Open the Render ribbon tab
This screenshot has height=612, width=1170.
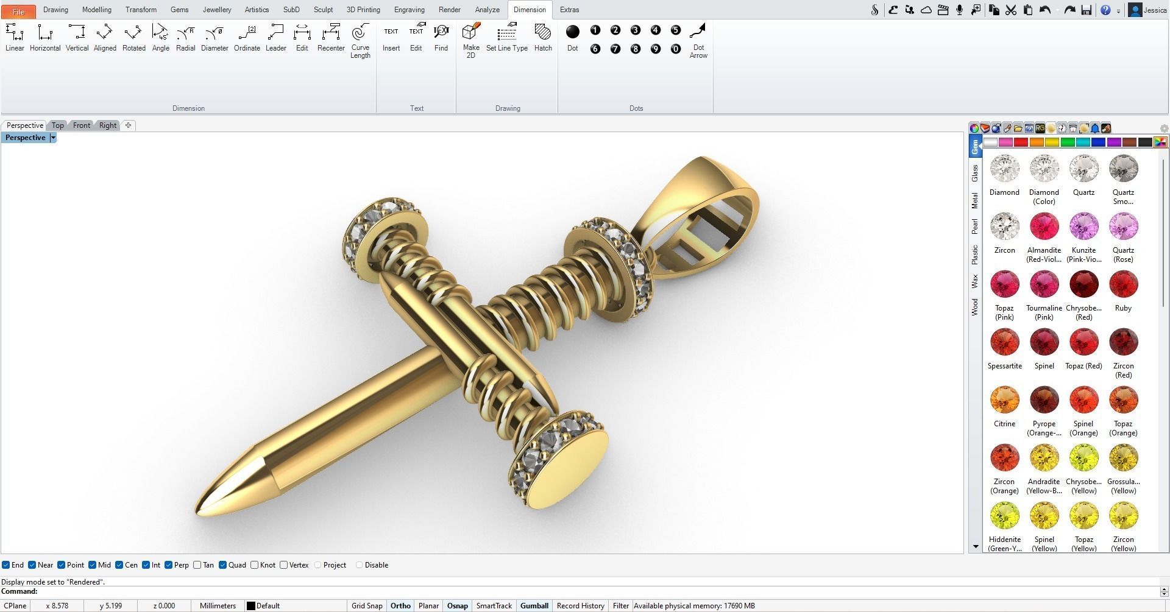click(x=450, y=10)
